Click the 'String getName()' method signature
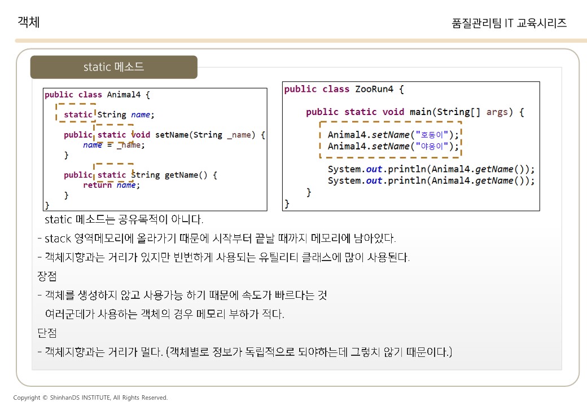Screen dimensions: 587x406 click(141, 175)
